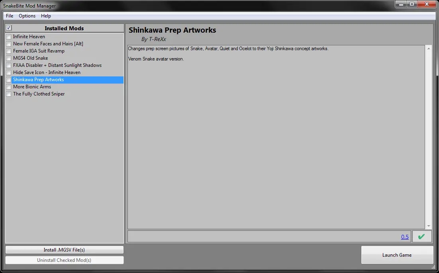
Task: Enable the Female IGA Suit Revamp checkbox
Action: tap(9, 51)
